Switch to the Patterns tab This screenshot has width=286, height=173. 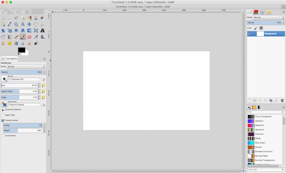pyautogui.click(x=254, y=107)
